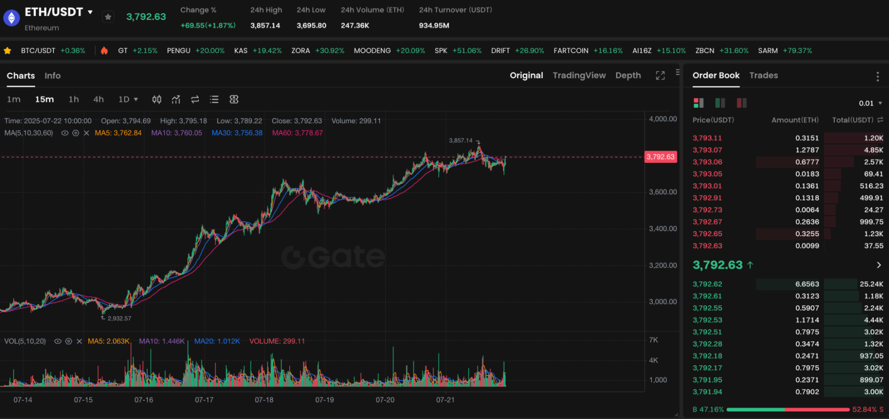Select the 15m timeframe
The image size is (889, 419).
[x=44, y=99]
